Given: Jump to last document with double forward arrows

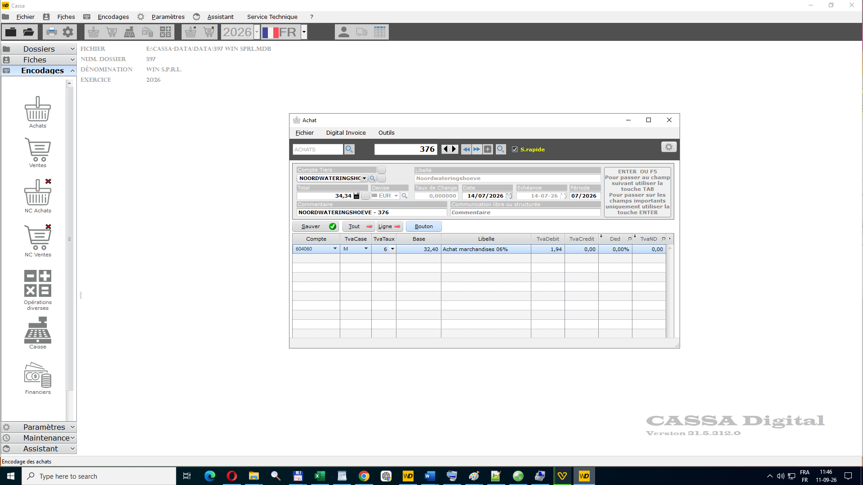Looking at the screenshot, I should click(477, 149).
